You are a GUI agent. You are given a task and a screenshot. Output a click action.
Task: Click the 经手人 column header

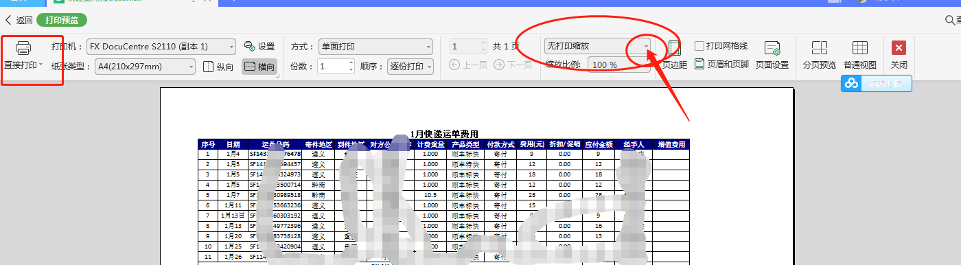(x=633, y=145)
